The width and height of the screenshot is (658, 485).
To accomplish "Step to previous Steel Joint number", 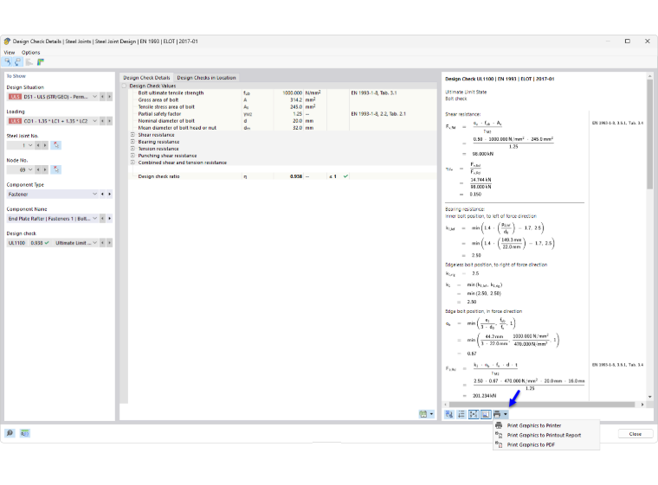I will 38,145.
